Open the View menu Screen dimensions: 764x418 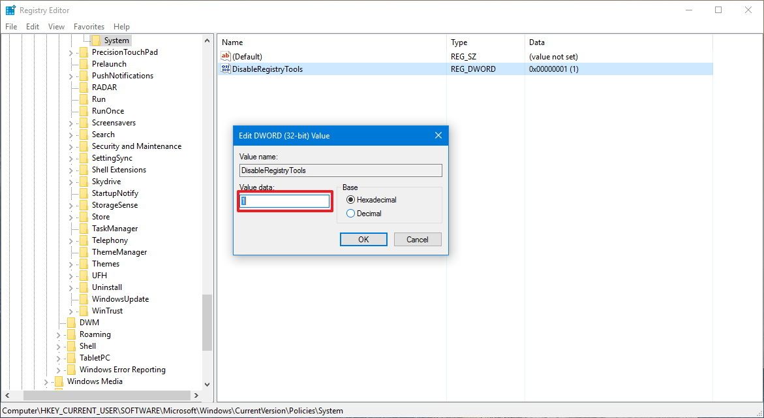click(55, 26)
